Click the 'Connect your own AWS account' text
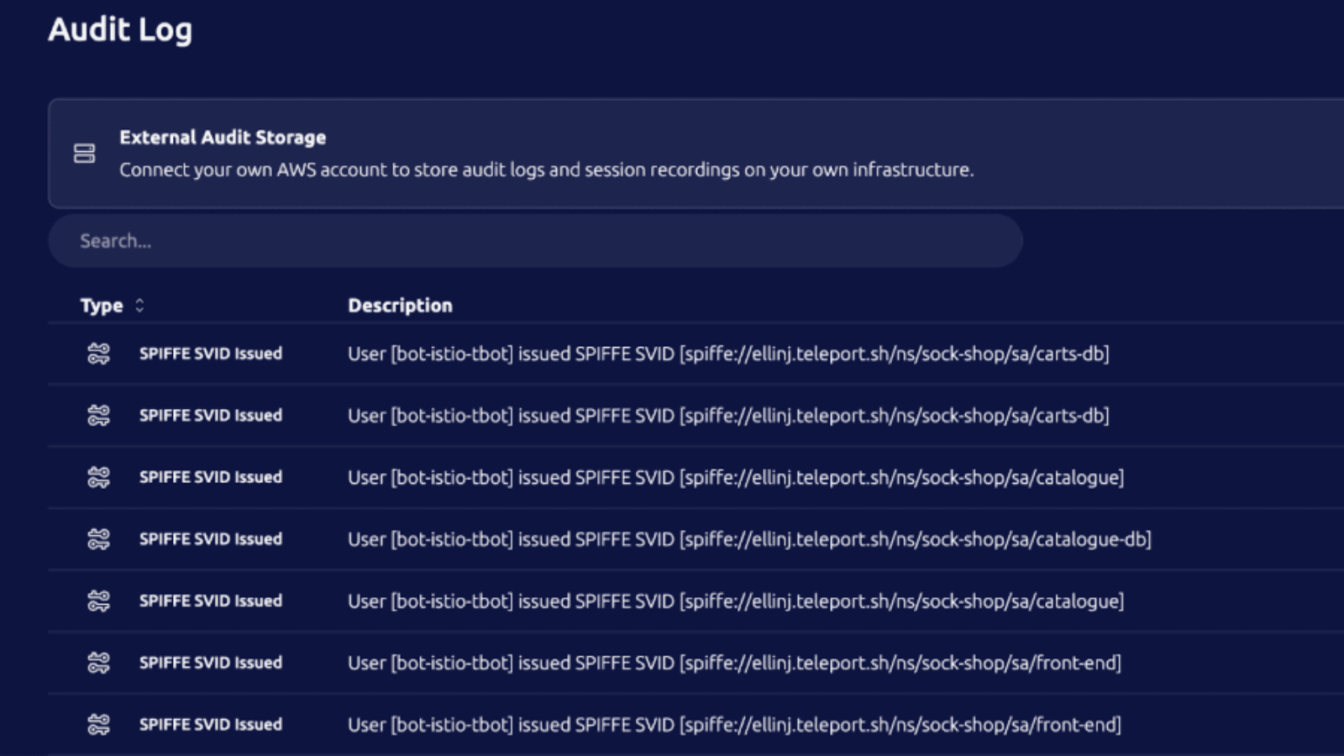Viewport: 1344px width, 756px height. (546, 170)
